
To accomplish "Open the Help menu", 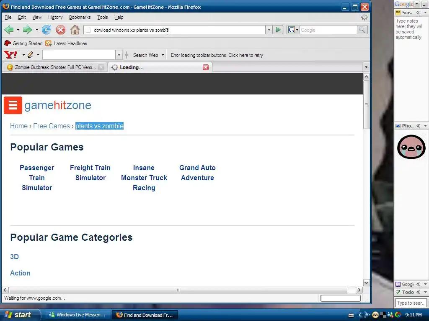I will tap(119, 17).
